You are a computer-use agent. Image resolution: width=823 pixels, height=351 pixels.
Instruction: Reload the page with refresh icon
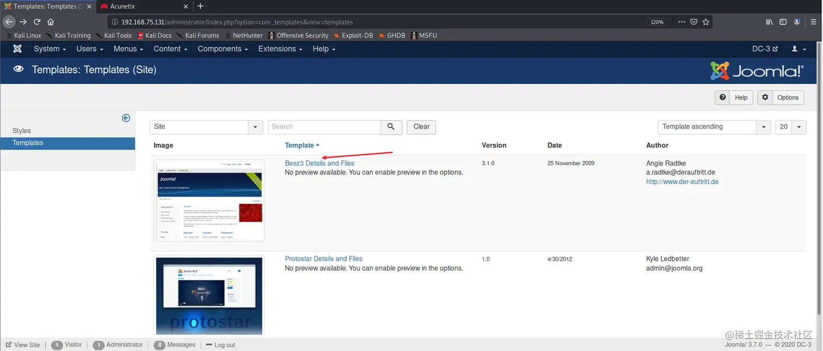[37, 22]
